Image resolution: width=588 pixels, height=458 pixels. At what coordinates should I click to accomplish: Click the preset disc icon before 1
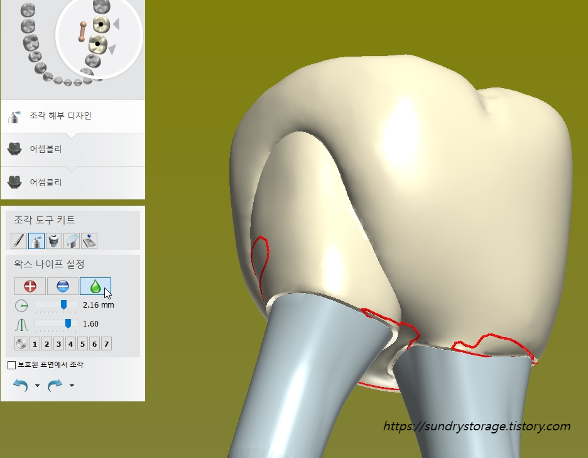click(x=21, y=344)
